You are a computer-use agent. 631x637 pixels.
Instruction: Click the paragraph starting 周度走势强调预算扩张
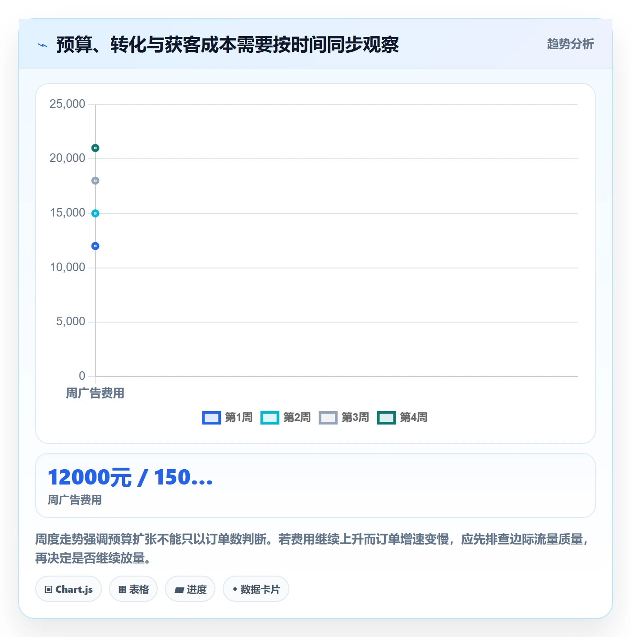(x=312, y=549)
